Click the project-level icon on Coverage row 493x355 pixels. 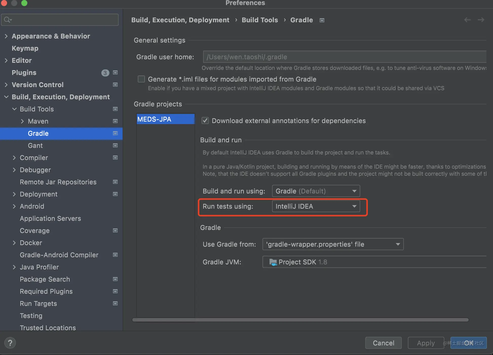click(115, 231)
